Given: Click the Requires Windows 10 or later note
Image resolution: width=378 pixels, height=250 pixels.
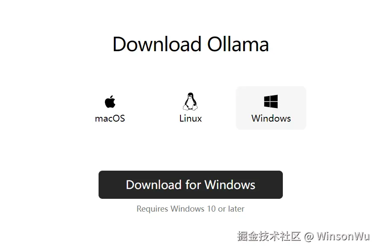Looking at the screenshot, I should pyautogui.click(x=190, y=209).
